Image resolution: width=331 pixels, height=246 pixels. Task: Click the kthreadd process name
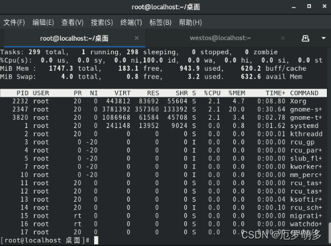306,134
